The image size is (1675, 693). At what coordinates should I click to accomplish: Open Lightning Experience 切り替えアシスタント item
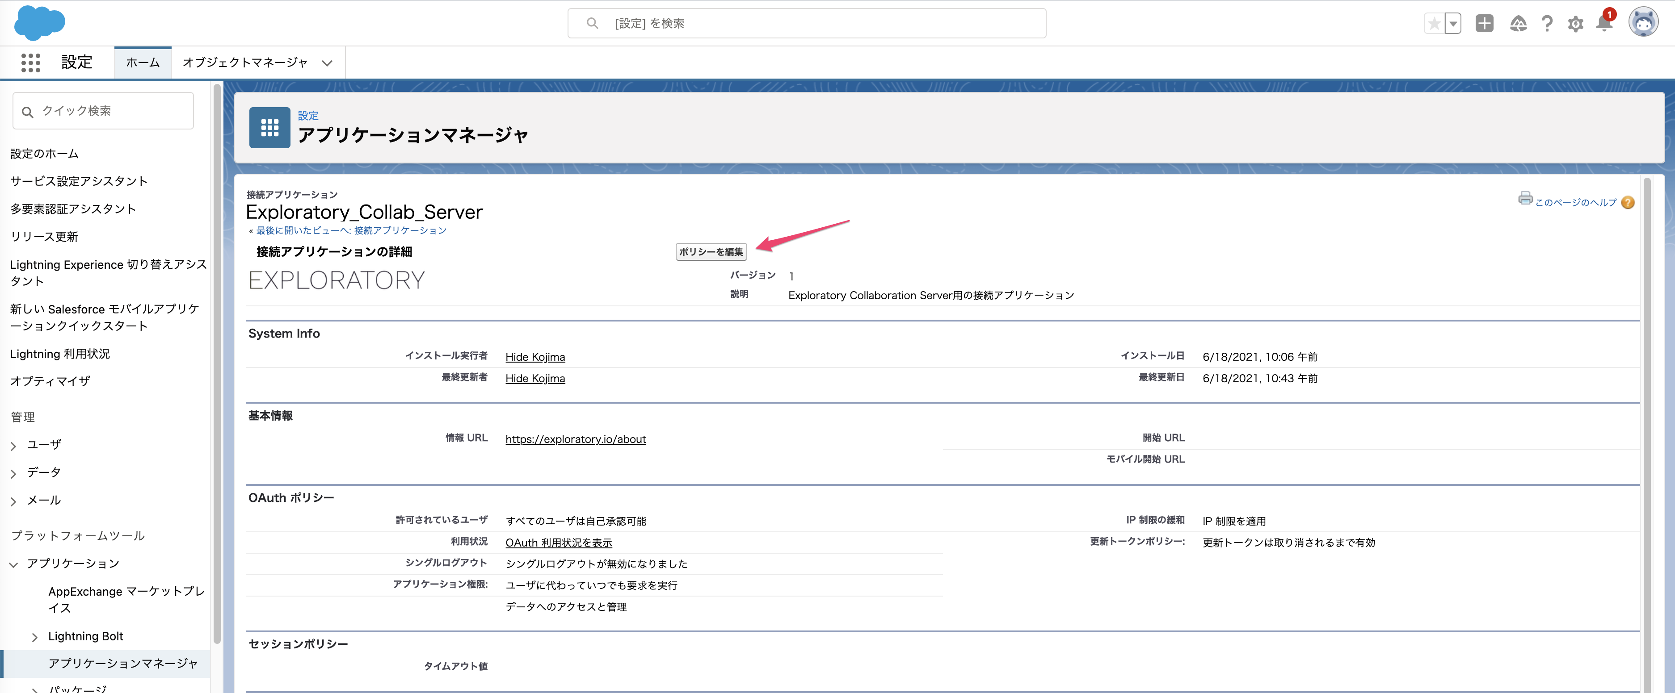point(108,273)
